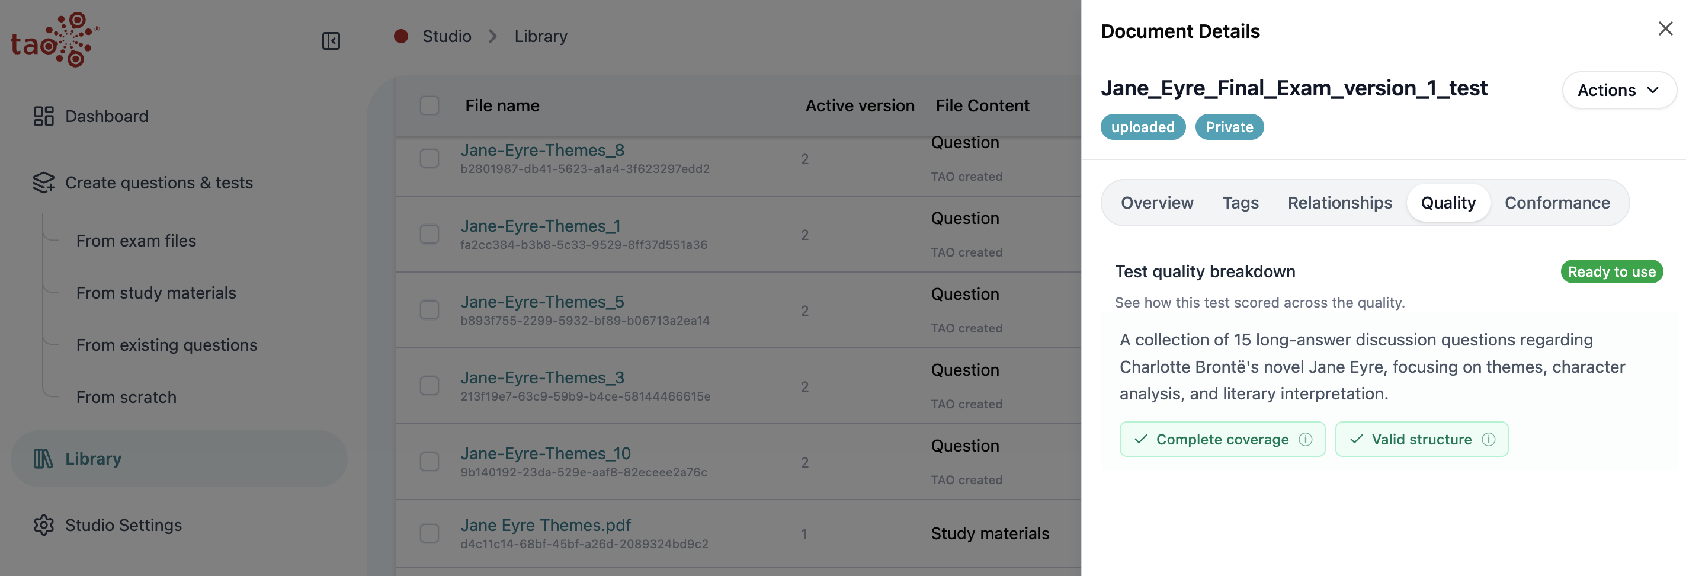The height and width of the screenshot is (576, 1686).
Task: Click the Dashboard grid icon
Action: point(43,116)
